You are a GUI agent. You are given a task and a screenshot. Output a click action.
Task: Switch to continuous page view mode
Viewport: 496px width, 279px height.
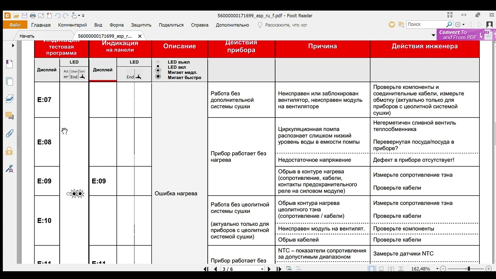[381, 269]
